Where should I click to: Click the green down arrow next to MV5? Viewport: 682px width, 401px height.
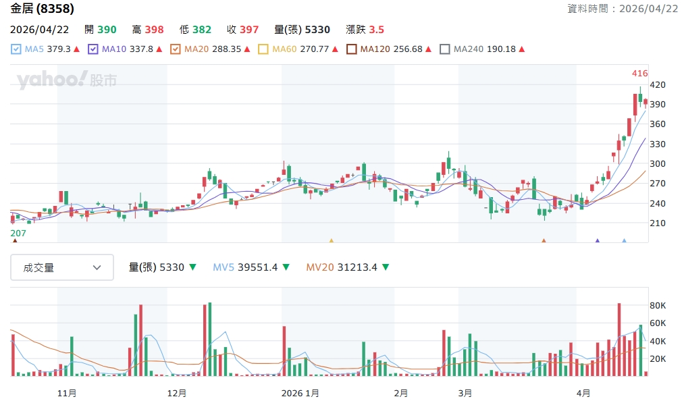[x=286, y=267]
